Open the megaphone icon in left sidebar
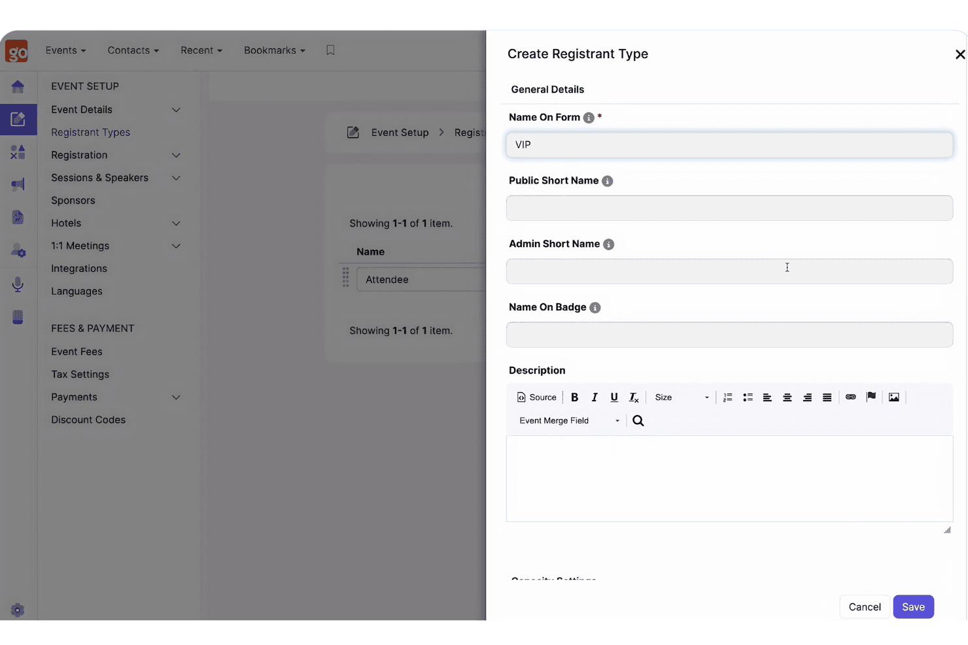The width and height of the screenshot is (968, 645). point(18,185)
